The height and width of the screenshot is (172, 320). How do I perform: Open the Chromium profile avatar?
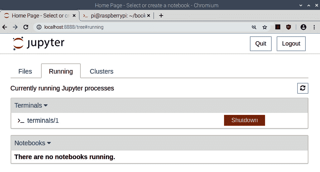click(303, 27)
